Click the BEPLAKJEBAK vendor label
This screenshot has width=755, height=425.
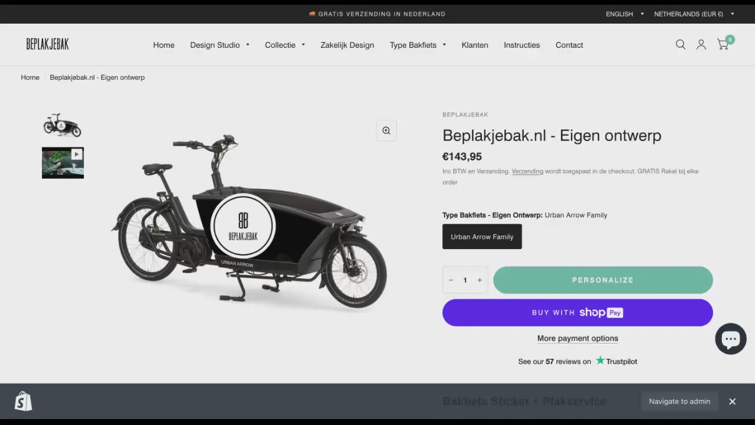click(x=465, y=115)
